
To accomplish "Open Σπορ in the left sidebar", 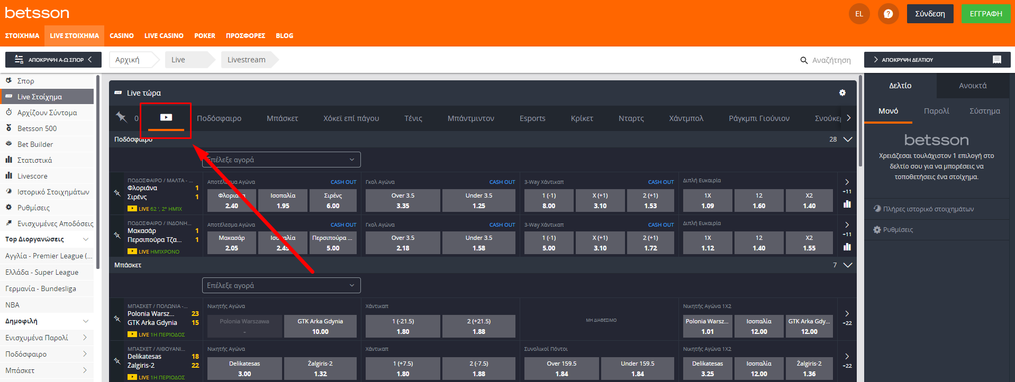I will tap(48, 81).
